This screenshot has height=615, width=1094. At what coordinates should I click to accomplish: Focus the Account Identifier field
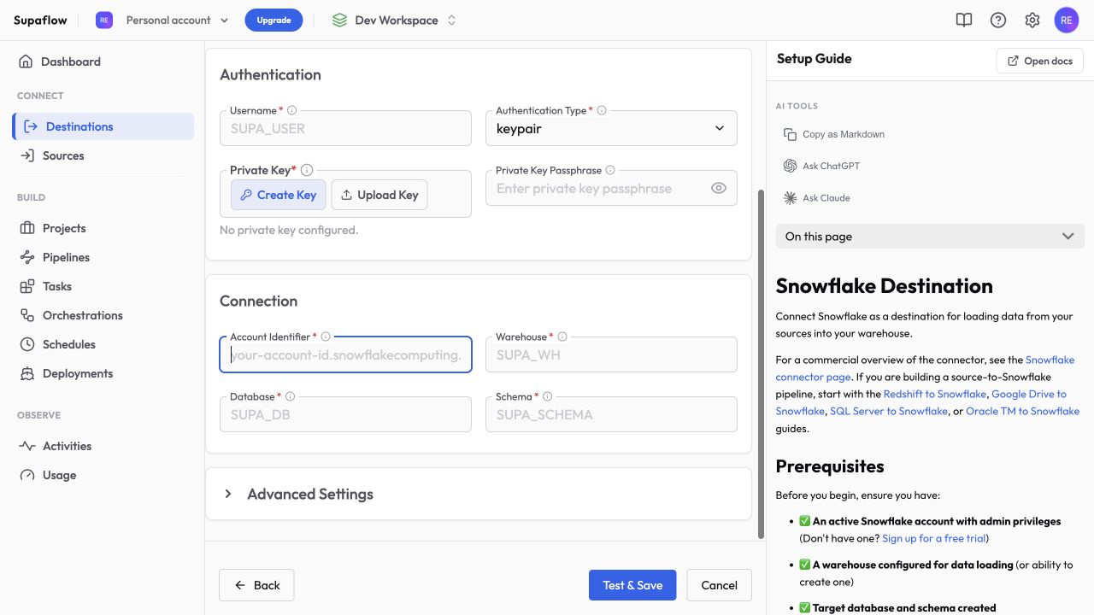point(345,354)
